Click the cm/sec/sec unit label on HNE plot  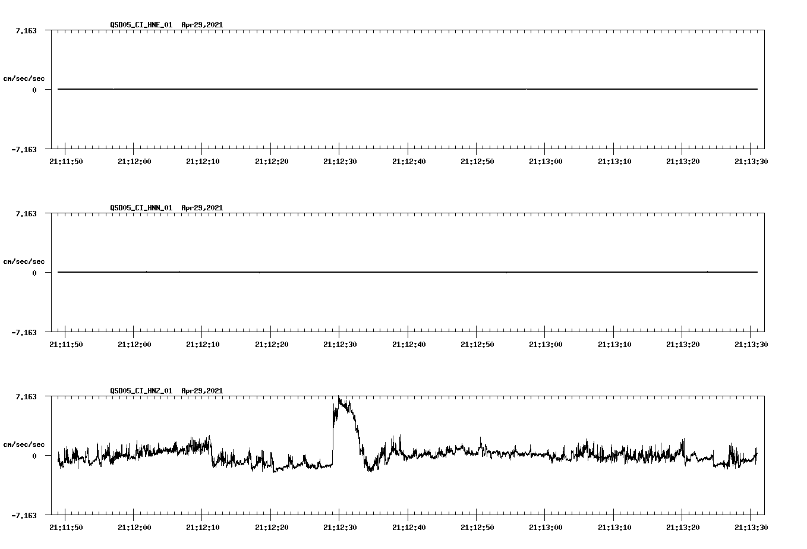(x=24, y=78)
